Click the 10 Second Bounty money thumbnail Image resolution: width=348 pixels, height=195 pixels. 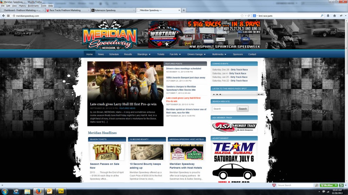(x=147, y=152)
